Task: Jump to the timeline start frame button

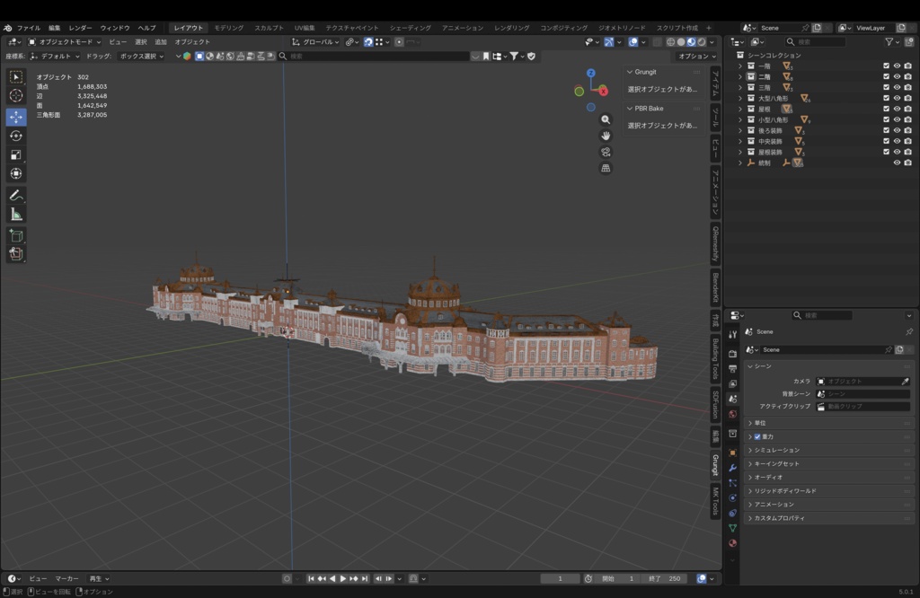Action: tap(311, 578)
